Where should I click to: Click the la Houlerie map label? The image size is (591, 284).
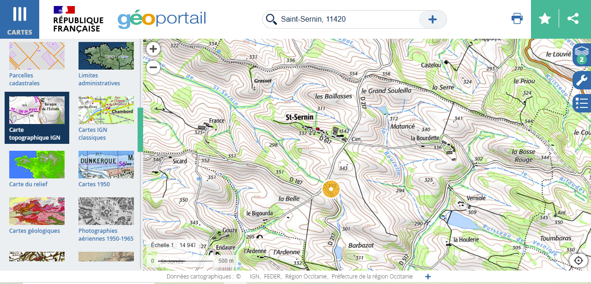click(466, 240)
